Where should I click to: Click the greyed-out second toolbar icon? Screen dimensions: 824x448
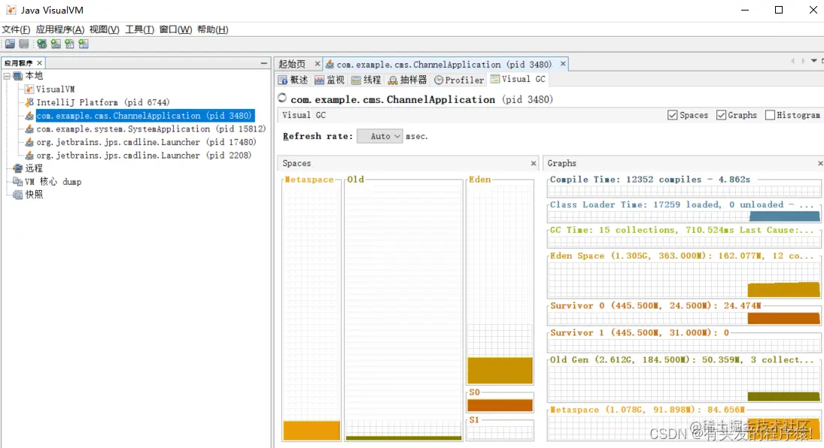point(24,44)
